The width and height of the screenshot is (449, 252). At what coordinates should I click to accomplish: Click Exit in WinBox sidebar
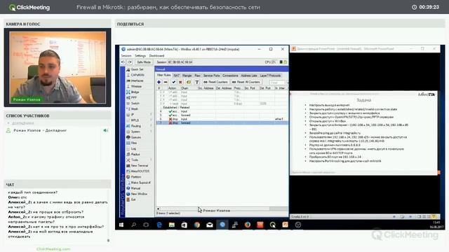pos(131,199)
